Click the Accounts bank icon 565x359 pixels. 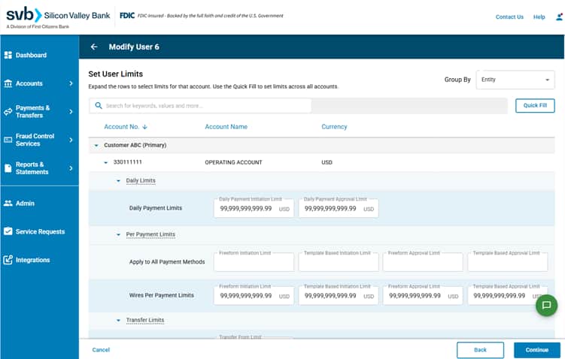(x=8, y=83)
